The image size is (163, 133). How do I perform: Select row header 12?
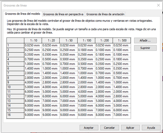tap(15, 96)
